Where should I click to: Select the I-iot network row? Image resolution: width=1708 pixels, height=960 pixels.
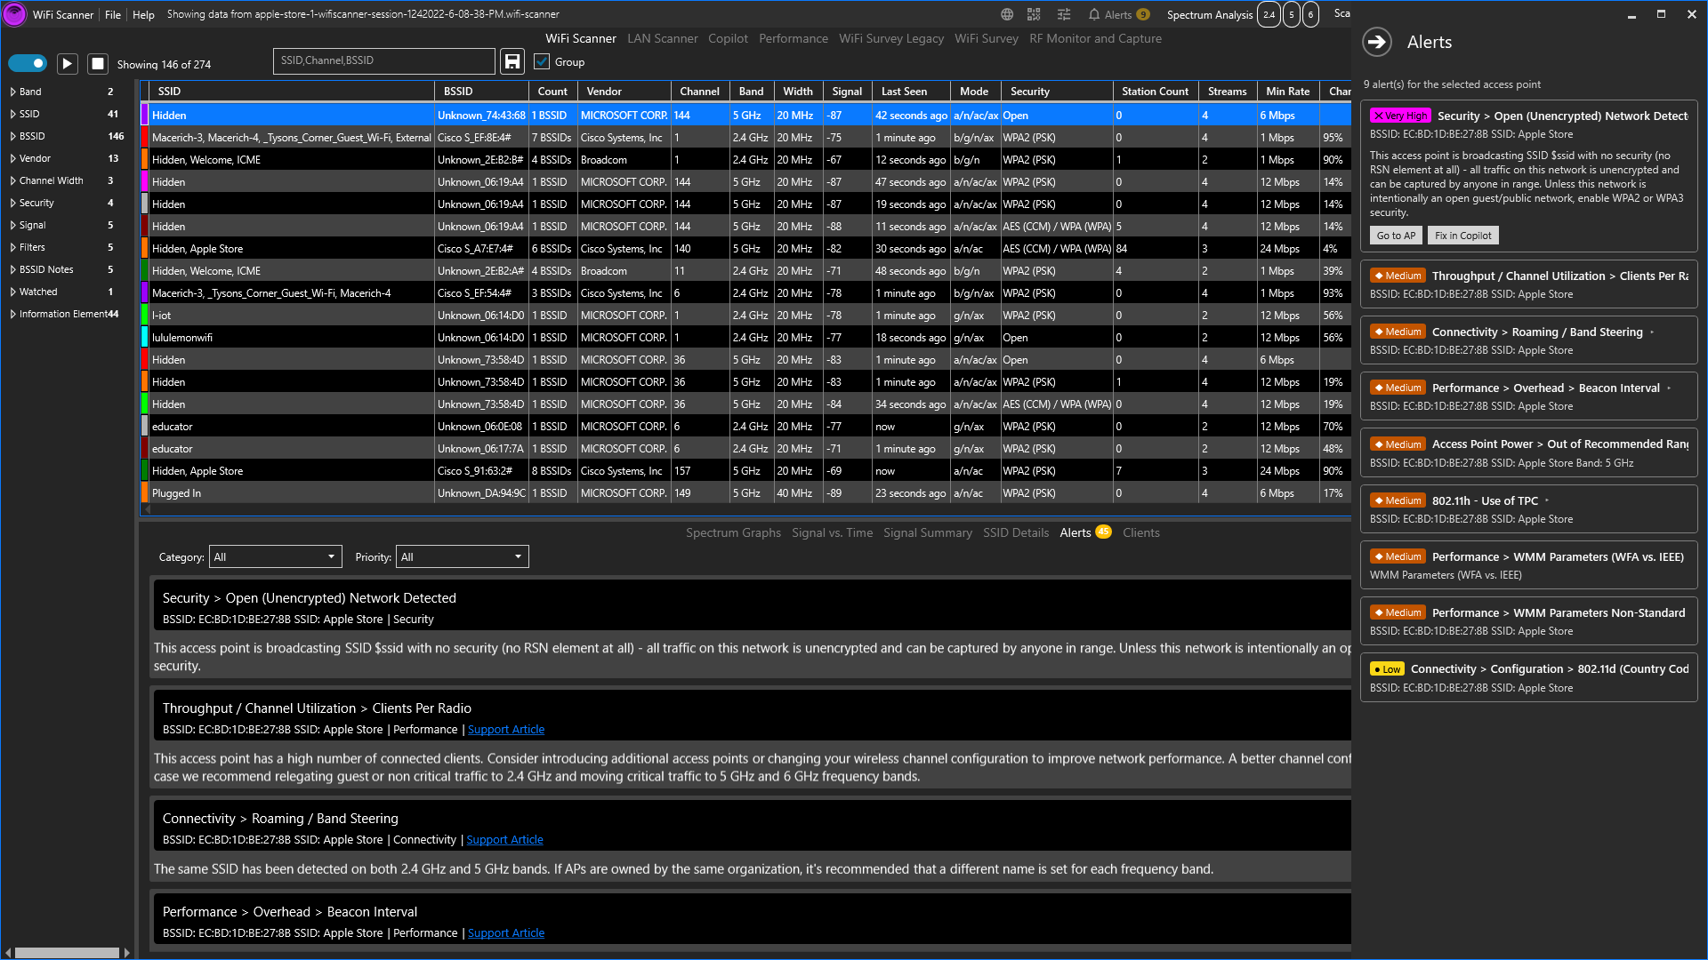[745, 316]
